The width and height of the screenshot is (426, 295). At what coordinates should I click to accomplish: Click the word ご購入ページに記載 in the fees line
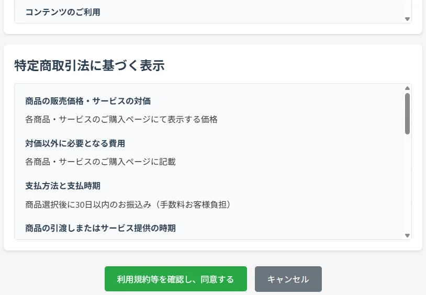(138, 162)
